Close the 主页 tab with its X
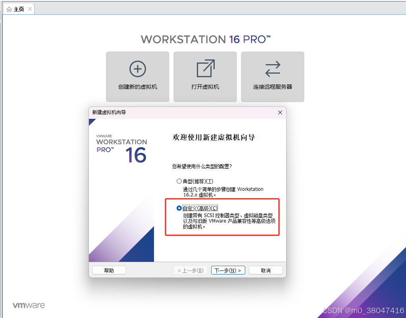 point(30,9)
